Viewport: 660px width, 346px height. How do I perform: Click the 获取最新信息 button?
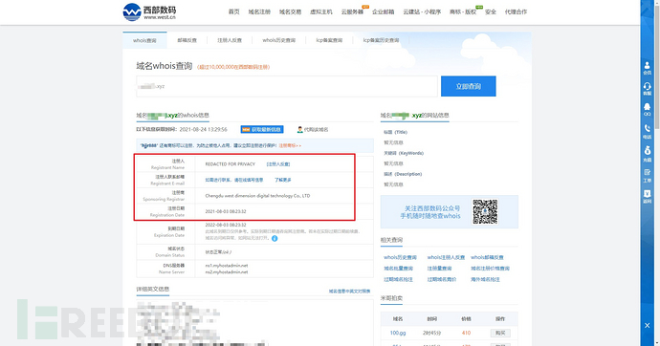point(262,129)
